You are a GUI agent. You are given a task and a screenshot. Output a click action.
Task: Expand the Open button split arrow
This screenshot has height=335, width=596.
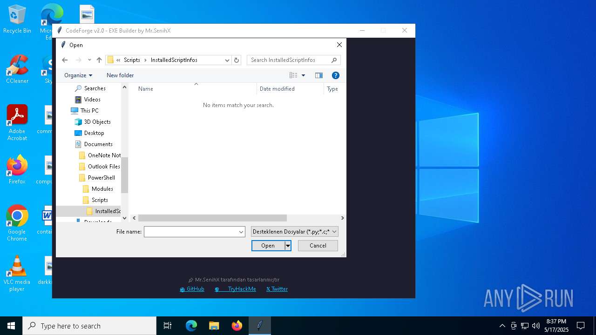288,246
